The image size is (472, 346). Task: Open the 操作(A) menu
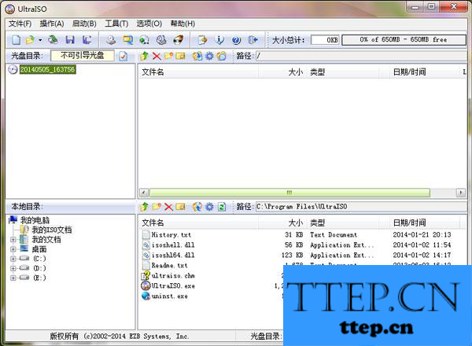point(52,24)
